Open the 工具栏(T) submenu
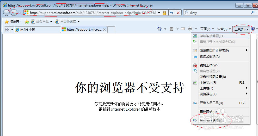The width and height of the screenshot is (258, 136). [220, 88]
